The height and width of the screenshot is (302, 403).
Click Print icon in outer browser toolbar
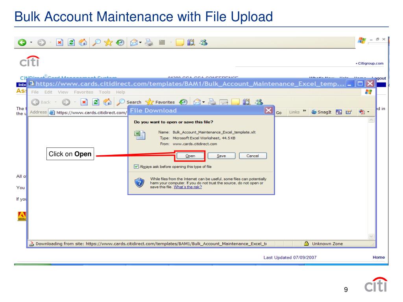(x=149, y=42)
